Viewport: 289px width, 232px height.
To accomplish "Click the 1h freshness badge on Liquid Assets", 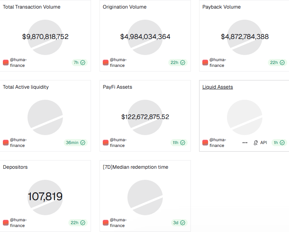I will point(279,143).
